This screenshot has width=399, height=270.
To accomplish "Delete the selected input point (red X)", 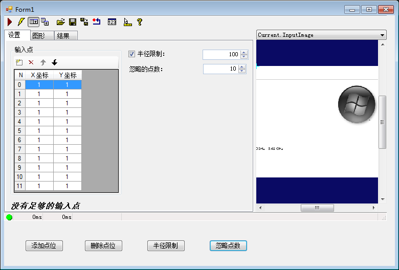I will (x=31, y=62).
